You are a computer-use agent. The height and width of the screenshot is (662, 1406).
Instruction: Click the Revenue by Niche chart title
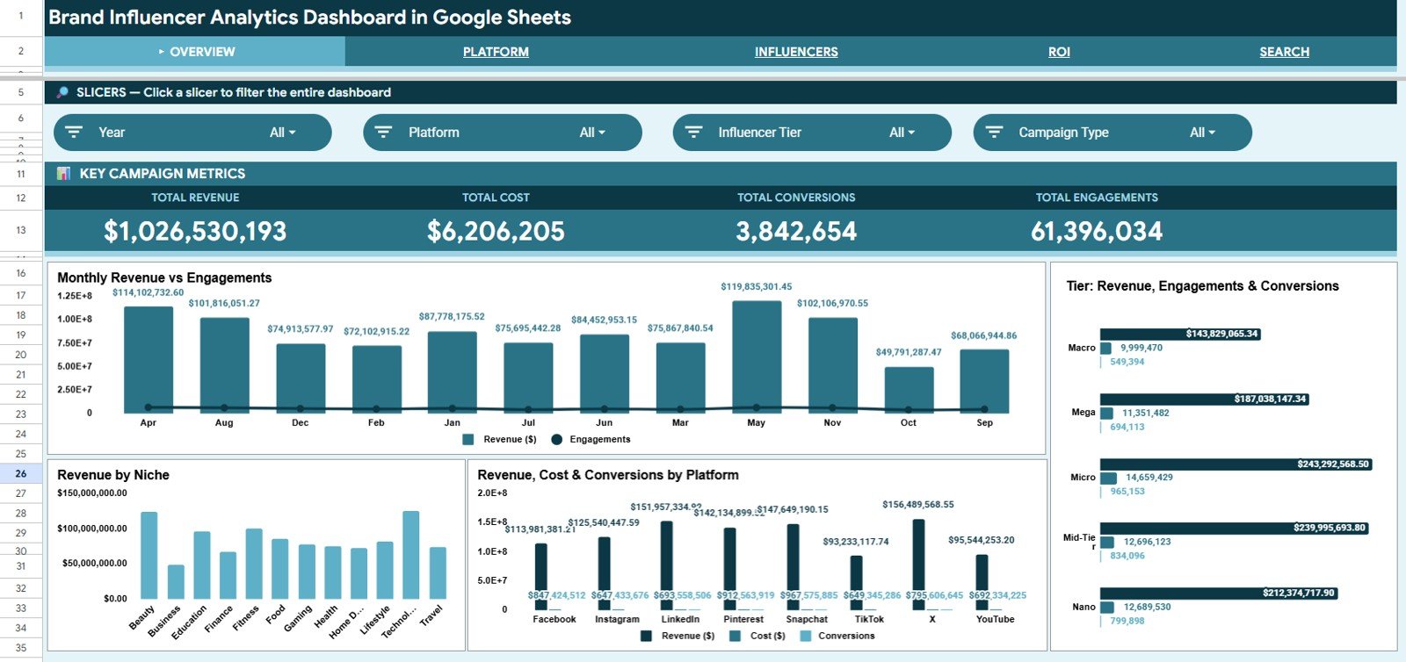click(x=113, y=475)
